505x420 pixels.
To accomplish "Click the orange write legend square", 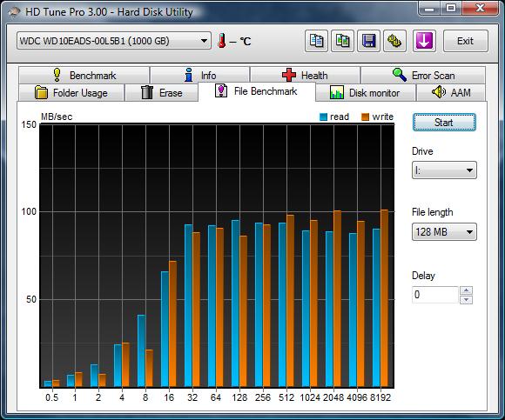I will click(x=365, y=117).
